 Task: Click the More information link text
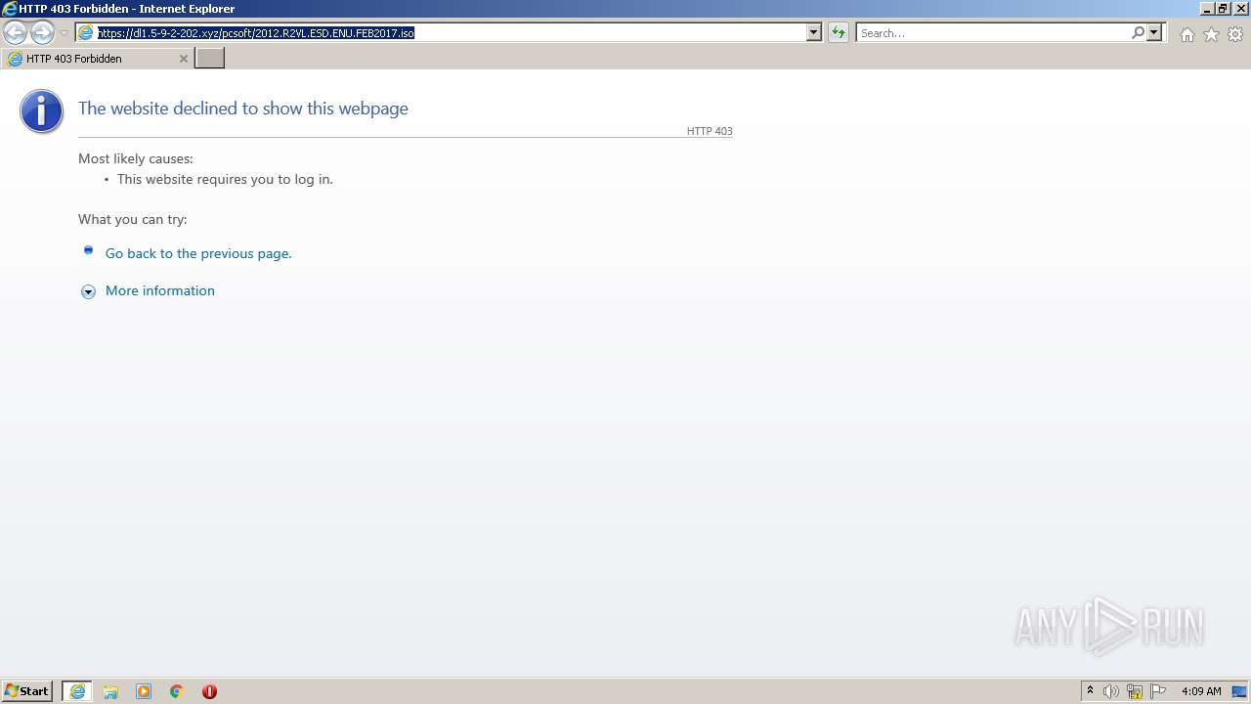coord(160,290)
